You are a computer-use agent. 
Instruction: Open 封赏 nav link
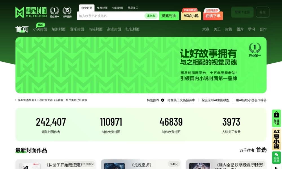(229, 29)
